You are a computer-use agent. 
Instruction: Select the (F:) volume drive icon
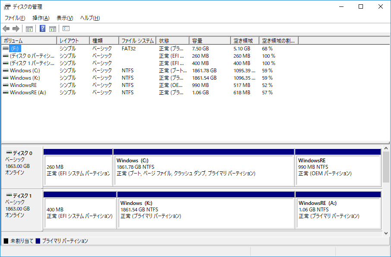point(6,49)
